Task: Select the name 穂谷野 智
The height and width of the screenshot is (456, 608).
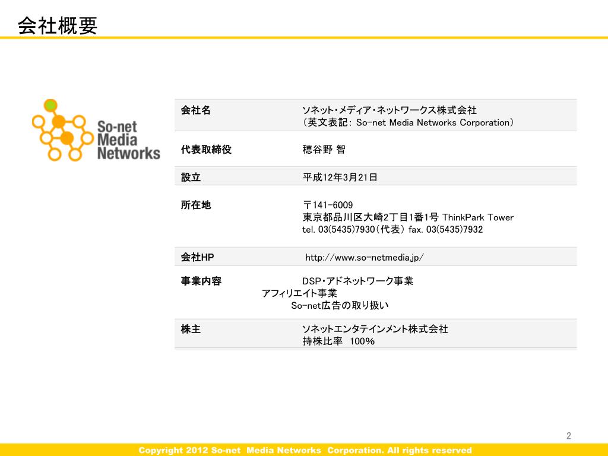Action: [324, 149]
